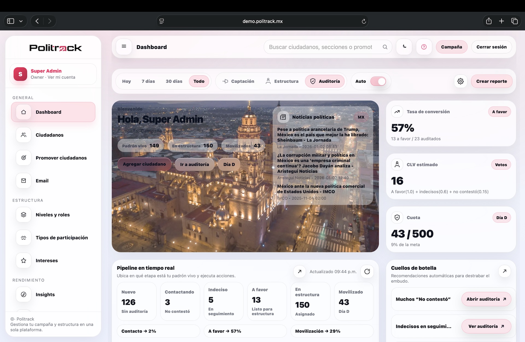Refresh the pipeline with the reload icon

[367, 271]
